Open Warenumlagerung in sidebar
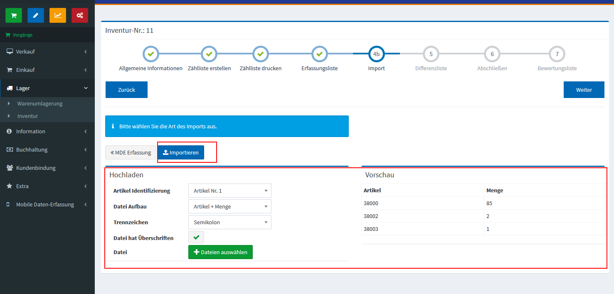Screen dimensions: 614x294 [39, 103]
